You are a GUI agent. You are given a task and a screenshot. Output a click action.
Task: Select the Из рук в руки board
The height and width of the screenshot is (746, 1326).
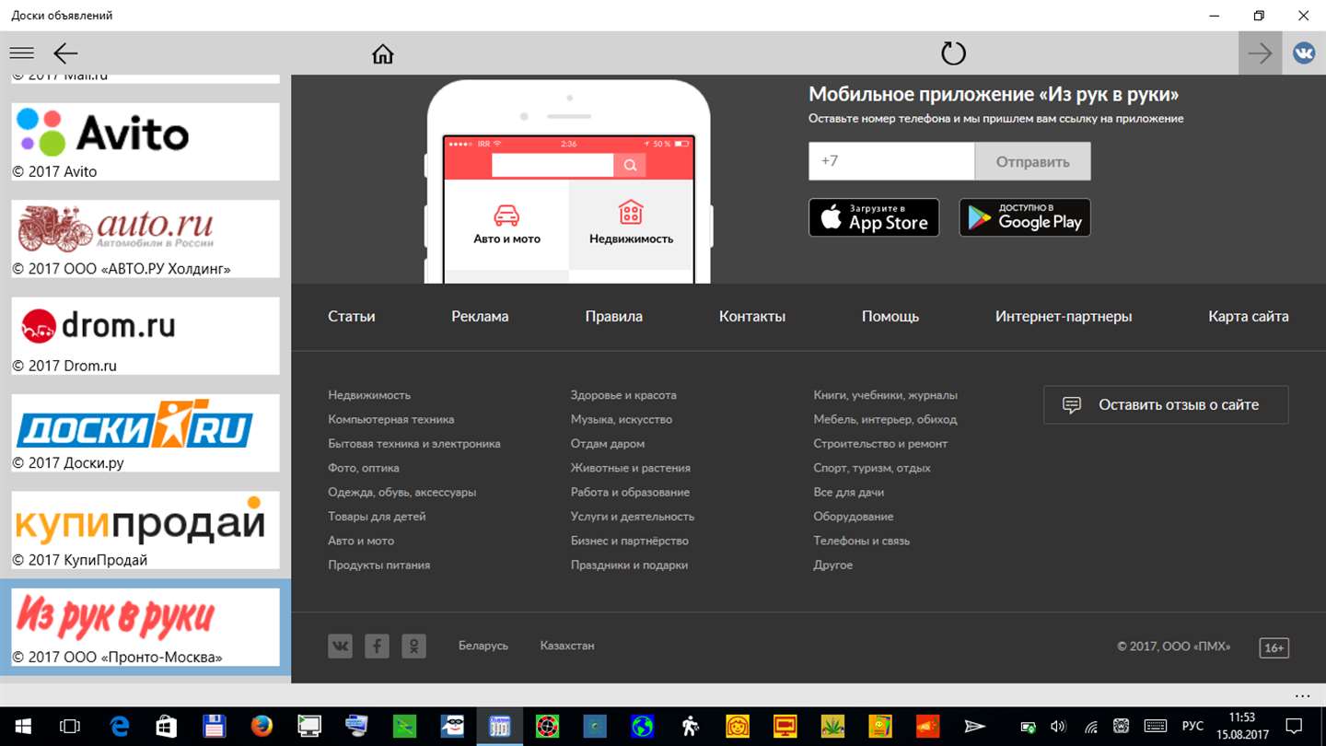(x=145, y=627)
